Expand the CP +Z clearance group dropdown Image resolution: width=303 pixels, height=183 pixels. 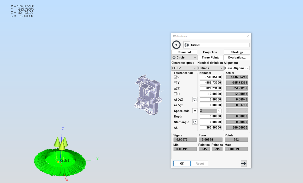184,68
